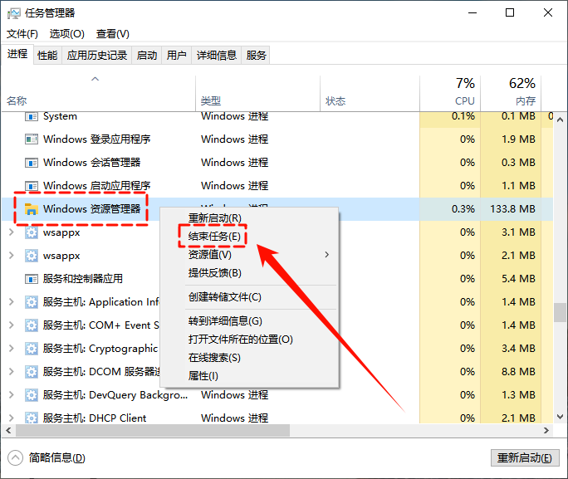Image resolution: width=568 pixels, height=479 pixels.
Task: Switch to the 性能 tab
Action: 47,56
